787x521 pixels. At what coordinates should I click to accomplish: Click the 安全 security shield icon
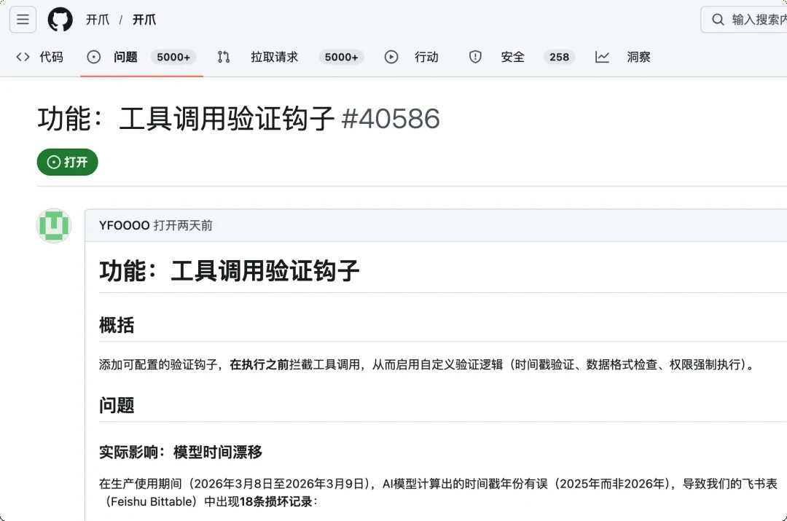pos(475,56)
